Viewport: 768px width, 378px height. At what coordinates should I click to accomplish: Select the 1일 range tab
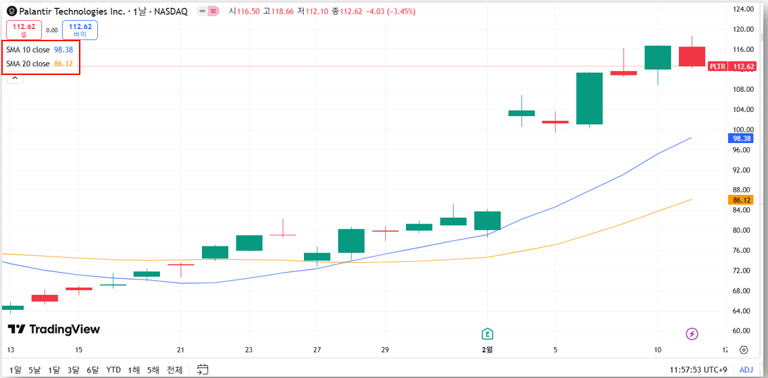(x=15, y=370)
